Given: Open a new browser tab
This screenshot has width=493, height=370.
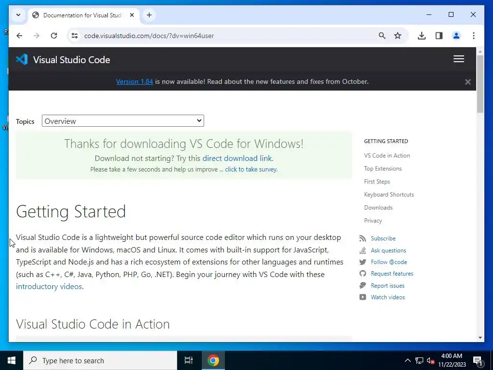Looking at the screenshot, I should pyautogui.click(x=149, y=15).
